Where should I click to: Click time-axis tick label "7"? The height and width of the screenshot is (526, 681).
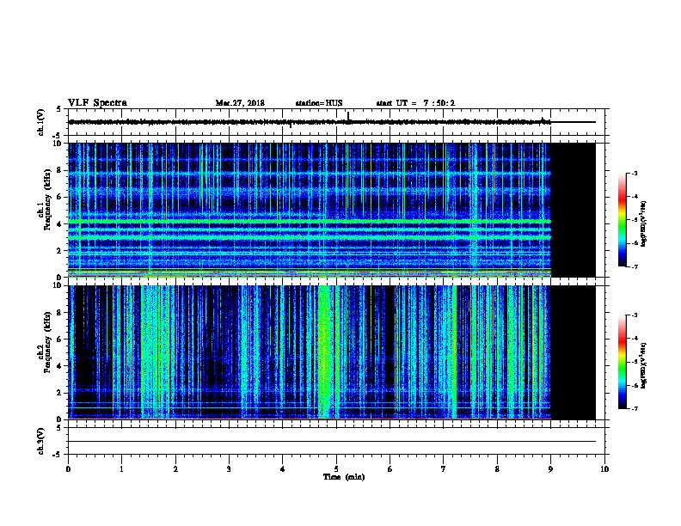coord(444,469)
